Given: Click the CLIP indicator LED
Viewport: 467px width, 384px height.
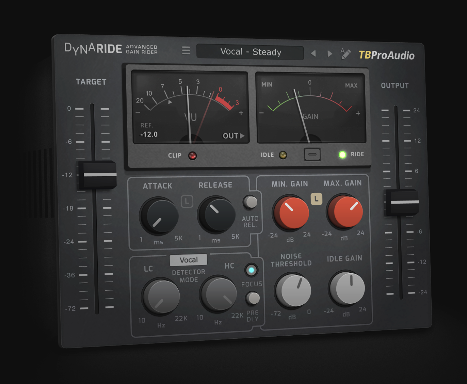Looking at the screenshot, I should (192, 156).
